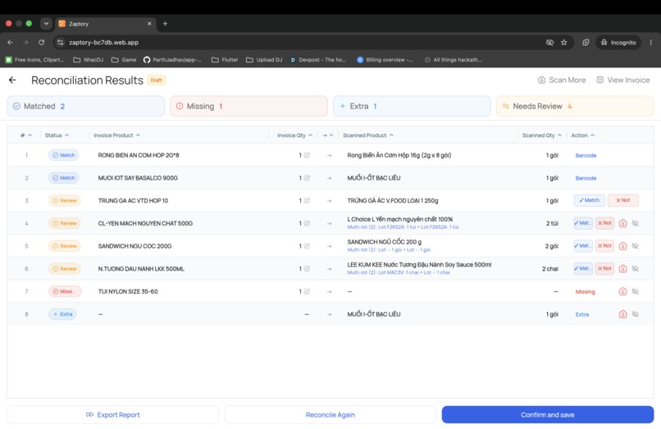
Task: Click the Incognito indicator
Action: (618, 42)
